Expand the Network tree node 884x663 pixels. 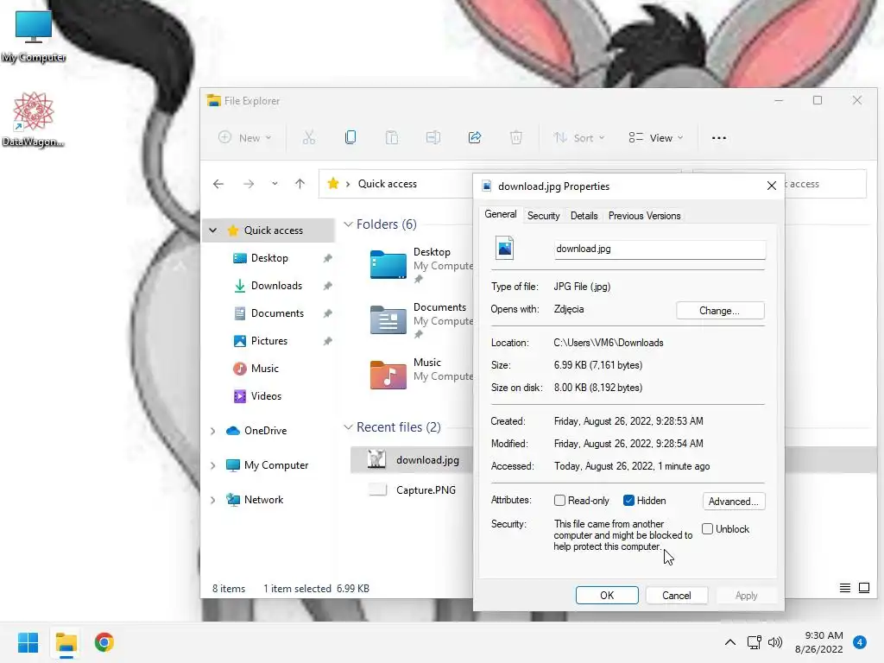(212, 500)
